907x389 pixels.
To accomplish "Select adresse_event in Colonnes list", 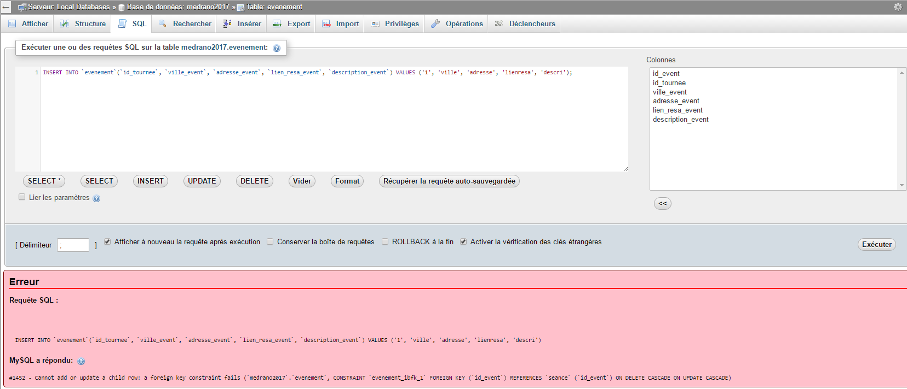I will pos(676,101).
